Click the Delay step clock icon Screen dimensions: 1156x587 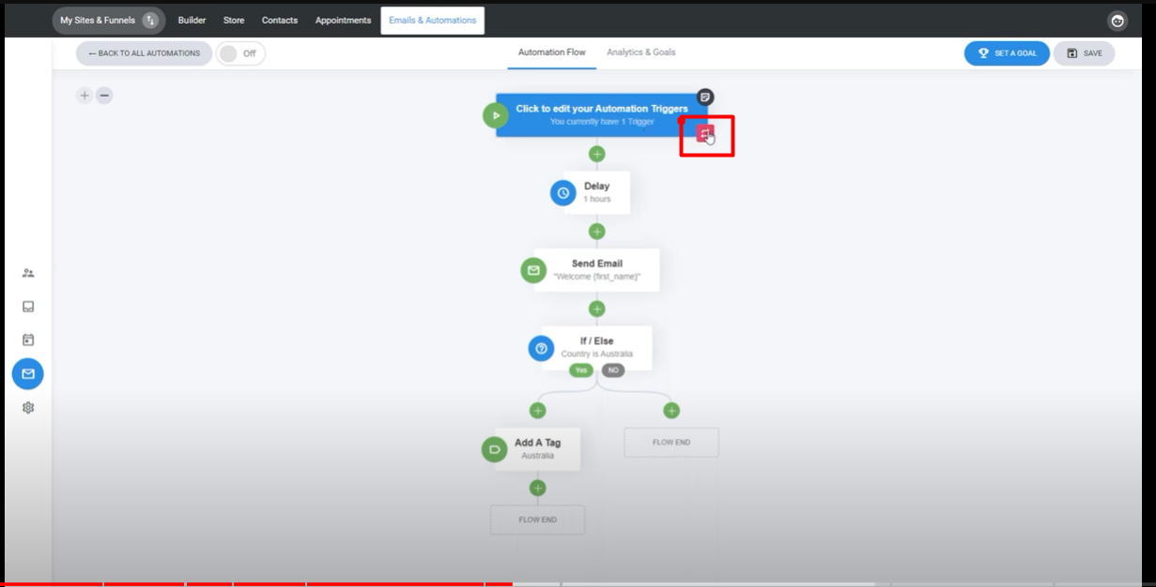coord(563,192)
